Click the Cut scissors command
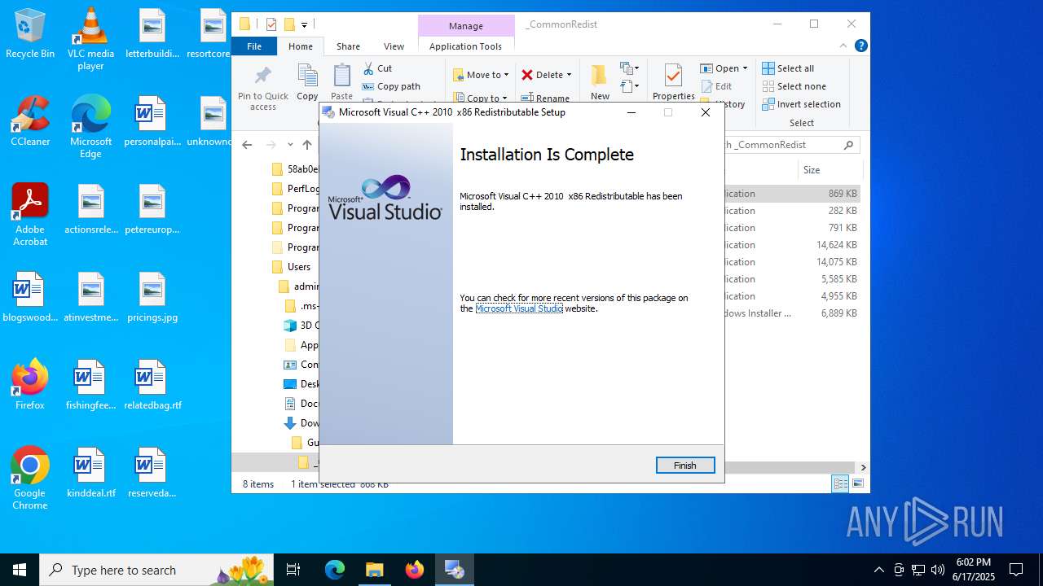 pos(377,68)
